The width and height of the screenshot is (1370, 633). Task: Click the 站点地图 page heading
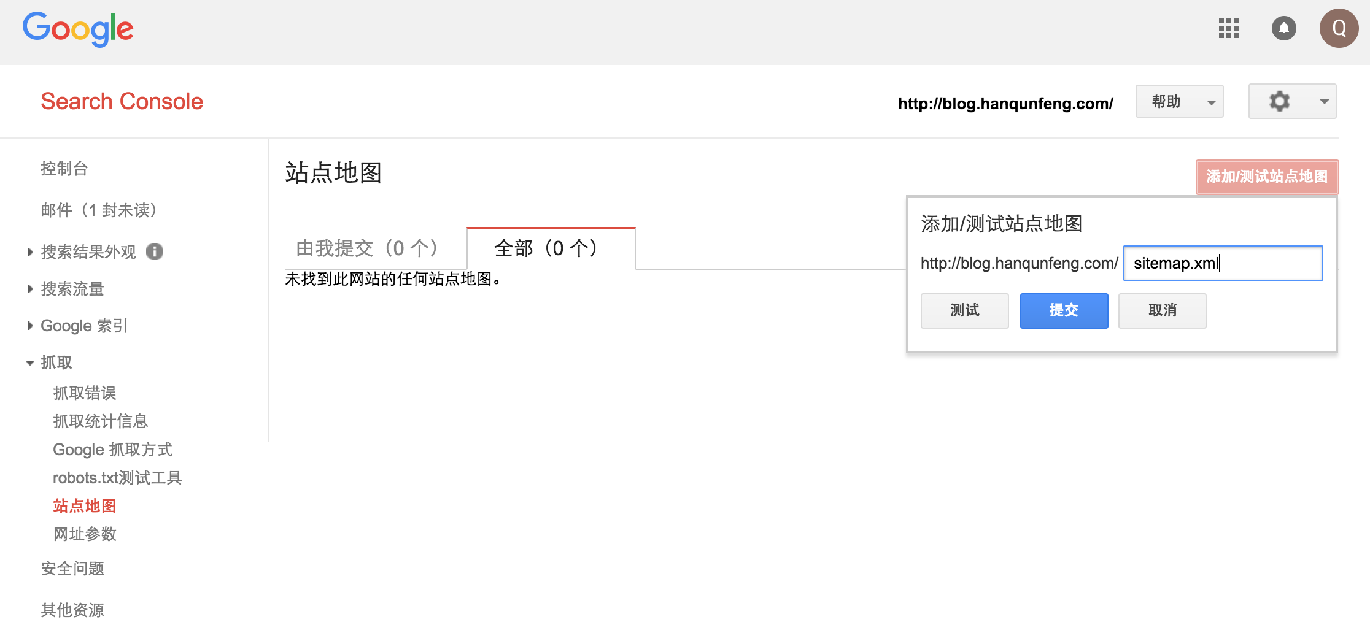point(333,172)
